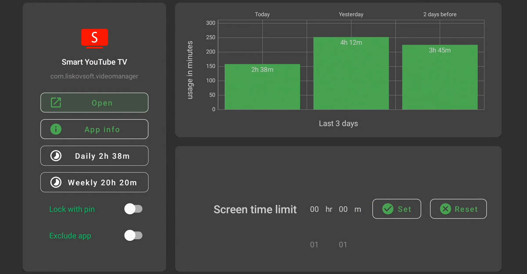The height and width of the screenshot is (274, 527).
Task: Click the Today column header
Action: tap(262, 14)
